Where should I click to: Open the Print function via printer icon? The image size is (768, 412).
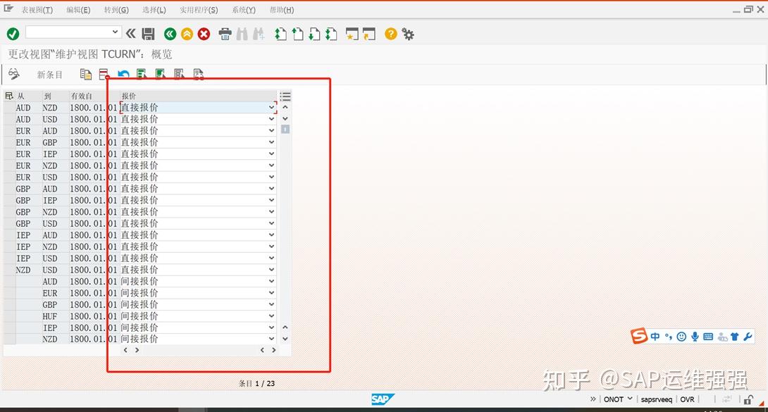[x=225, y=33]
